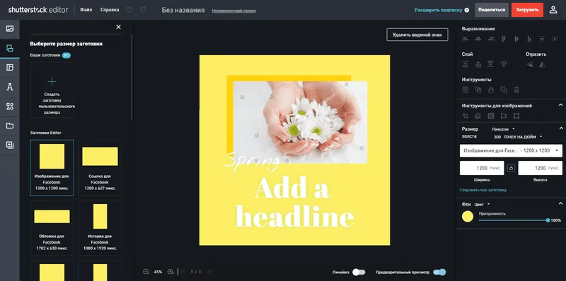This screenshot has height=281, width=566.
Task: Click the yellow background color swatch
Action: tap(468, 217)
